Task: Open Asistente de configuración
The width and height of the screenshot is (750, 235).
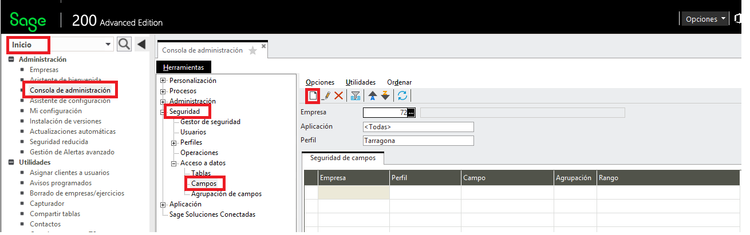Action: pos(70,101)
